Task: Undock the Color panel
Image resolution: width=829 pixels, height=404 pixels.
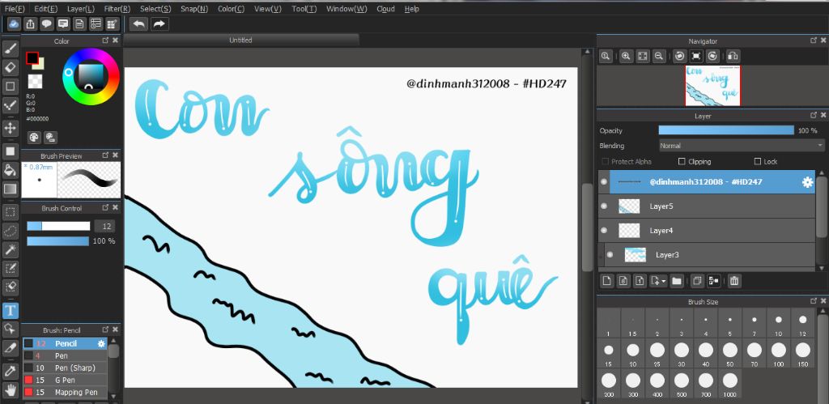Action: pyautogui.click(x=105, y=40)
